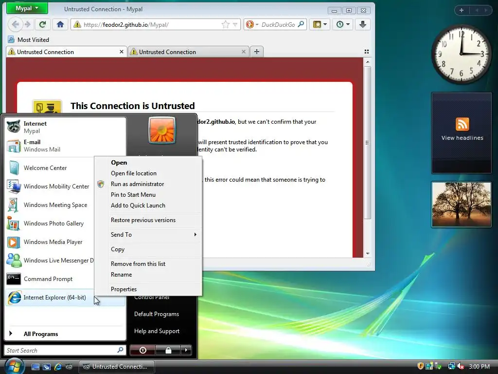
Task: Open the address bar URL history dropdown
Action: (235, 24)
